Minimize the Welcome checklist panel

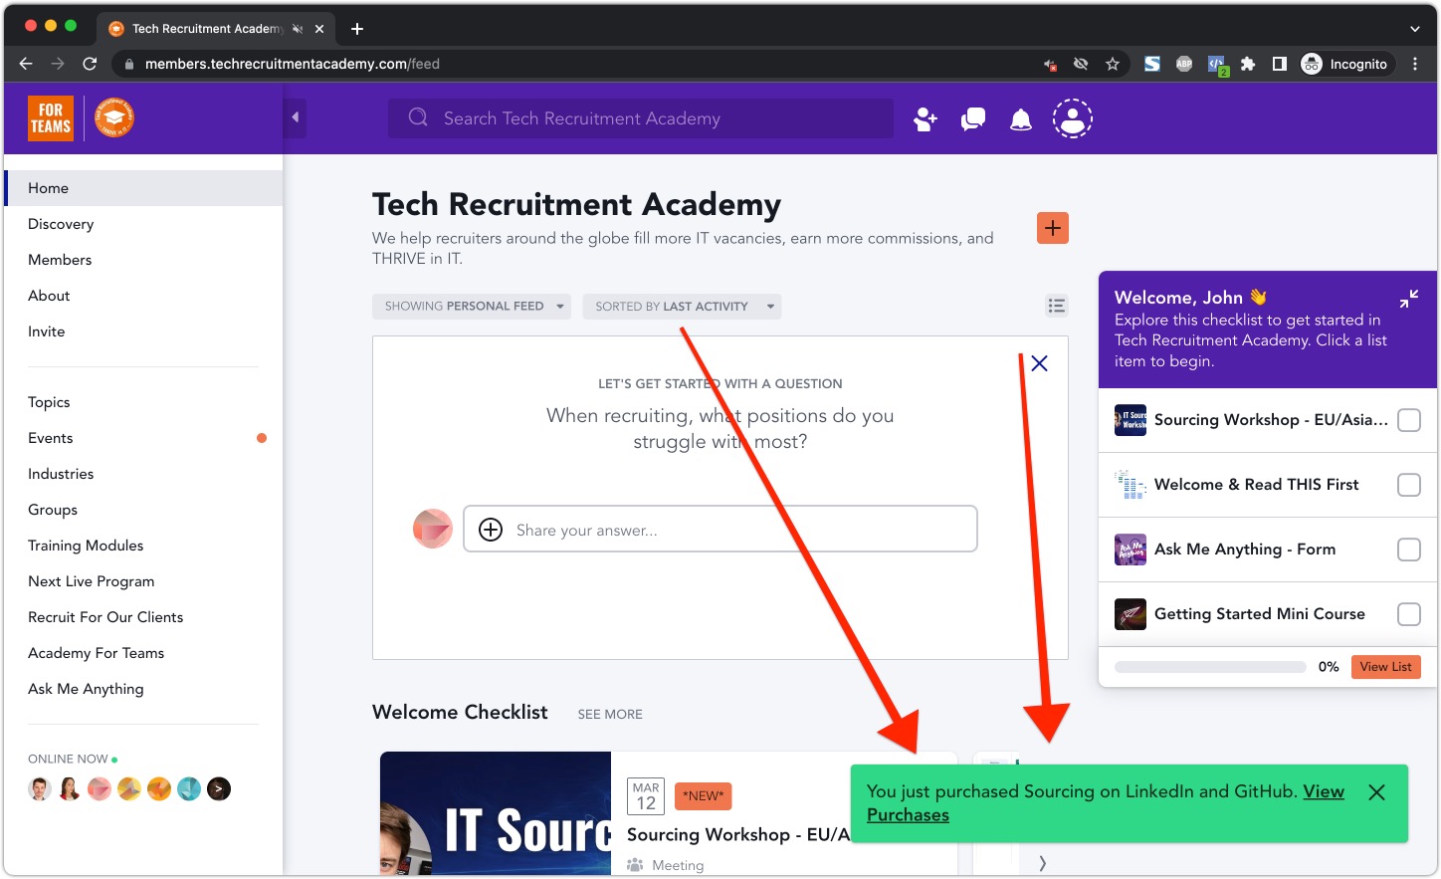point(1409,299)
